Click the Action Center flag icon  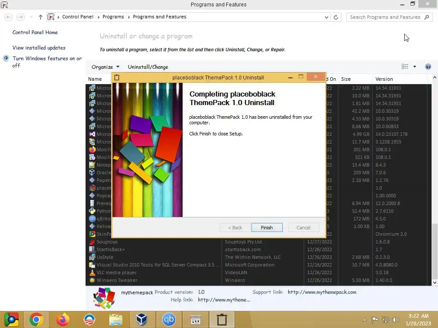tap(375, 320)
